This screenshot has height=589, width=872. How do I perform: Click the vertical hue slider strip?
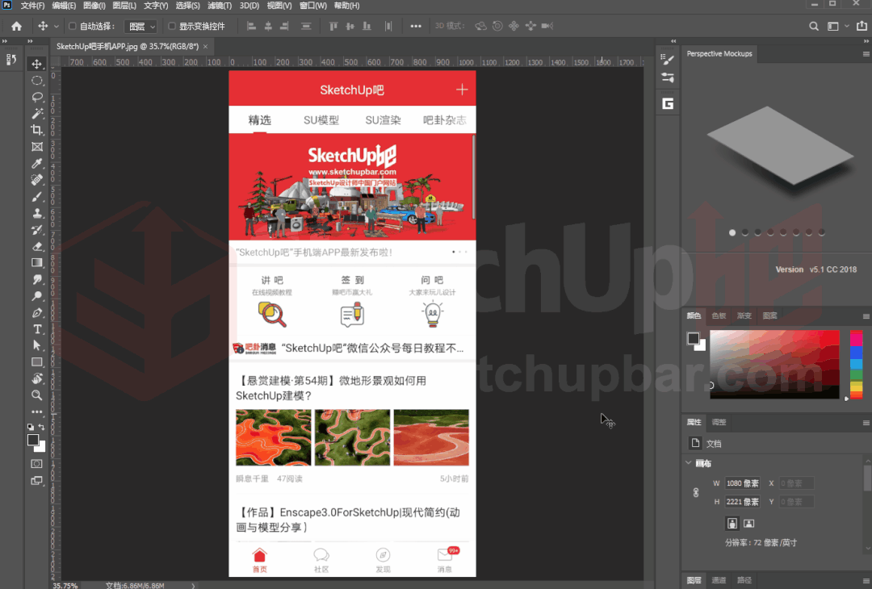[x=857, y=365]
